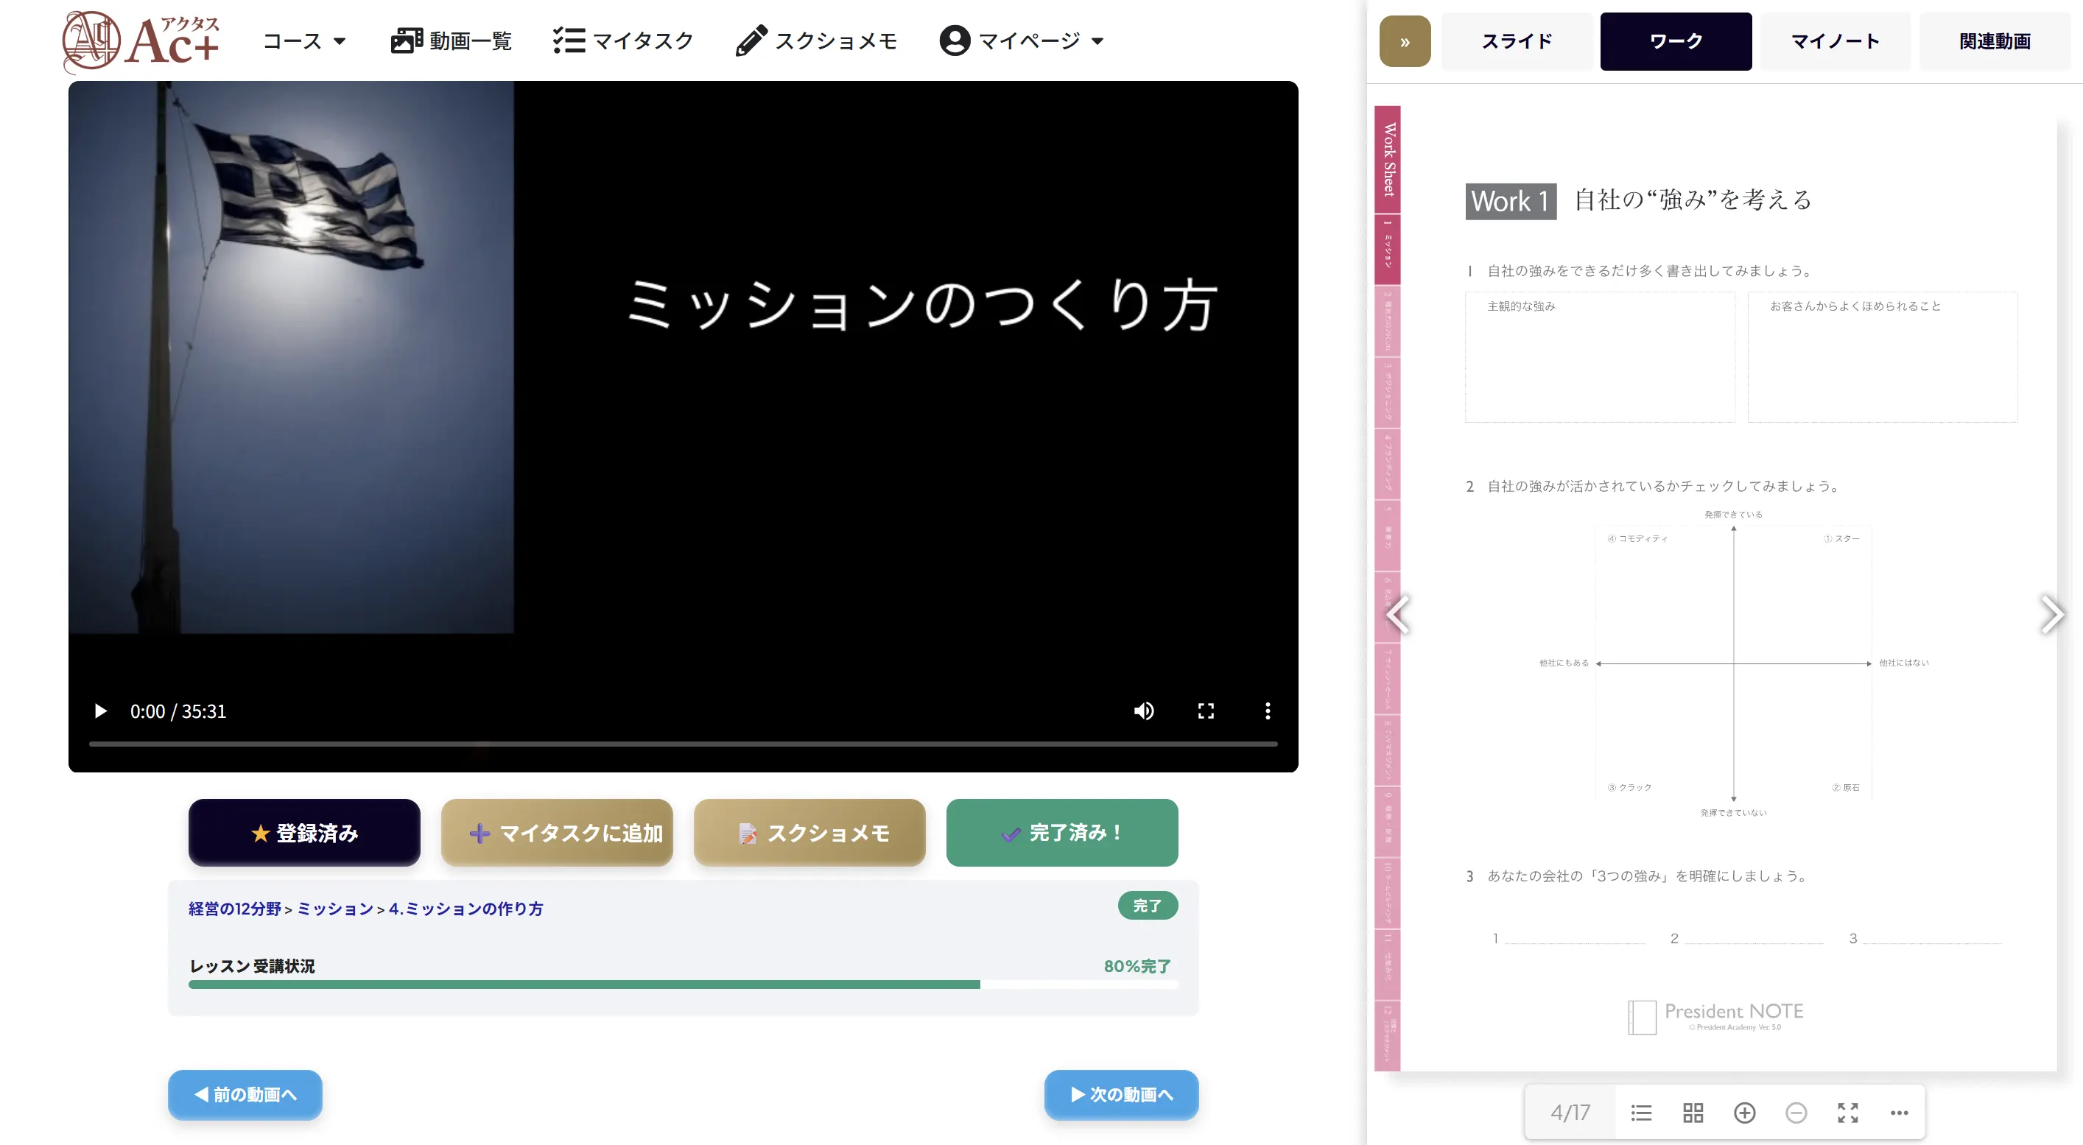The height and width of the screenshot is (1145, 2083).
Task: Click the Work 1 heading label
Action: tap(1511, 200)
